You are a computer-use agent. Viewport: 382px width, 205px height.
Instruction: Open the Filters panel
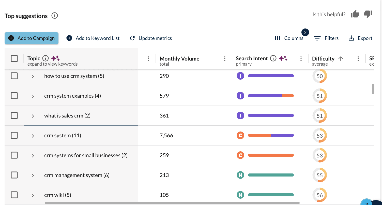[326, 38]
